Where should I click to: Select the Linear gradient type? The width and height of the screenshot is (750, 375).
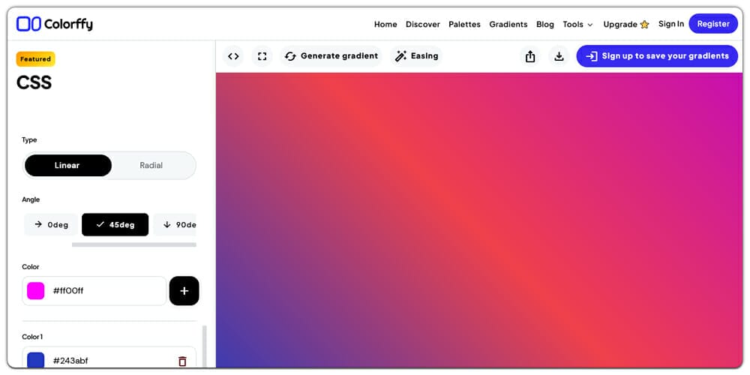point(67,166)
